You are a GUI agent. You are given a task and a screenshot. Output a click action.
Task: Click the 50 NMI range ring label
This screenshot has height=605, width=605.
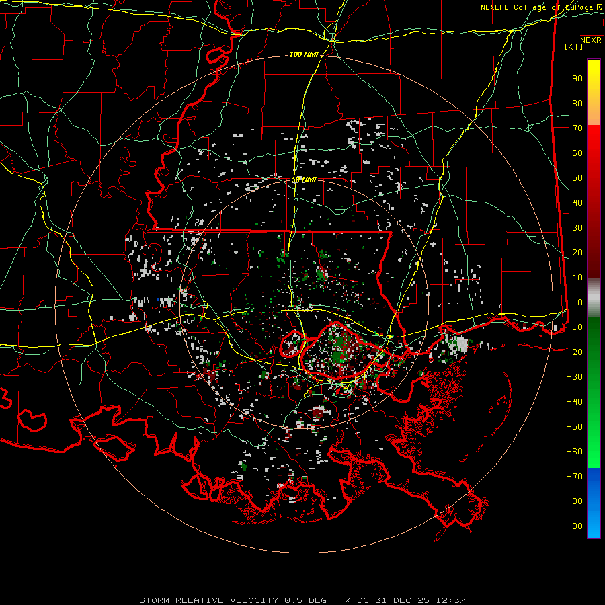pos(304,179)
